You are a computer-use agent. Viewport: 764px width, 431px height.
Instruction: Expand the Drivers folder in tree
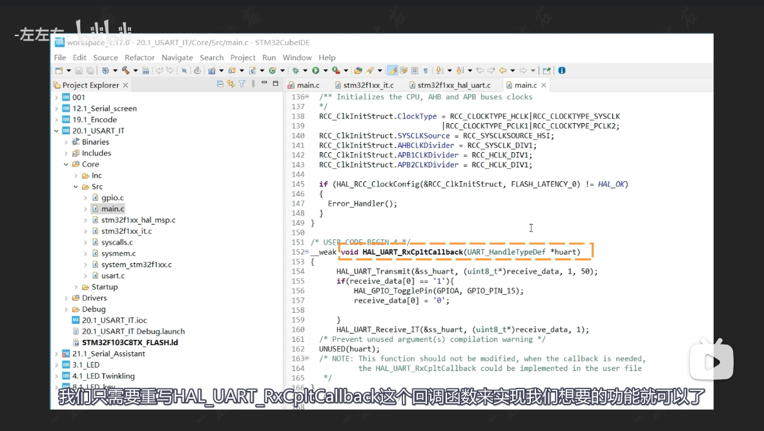pos(66,298)
